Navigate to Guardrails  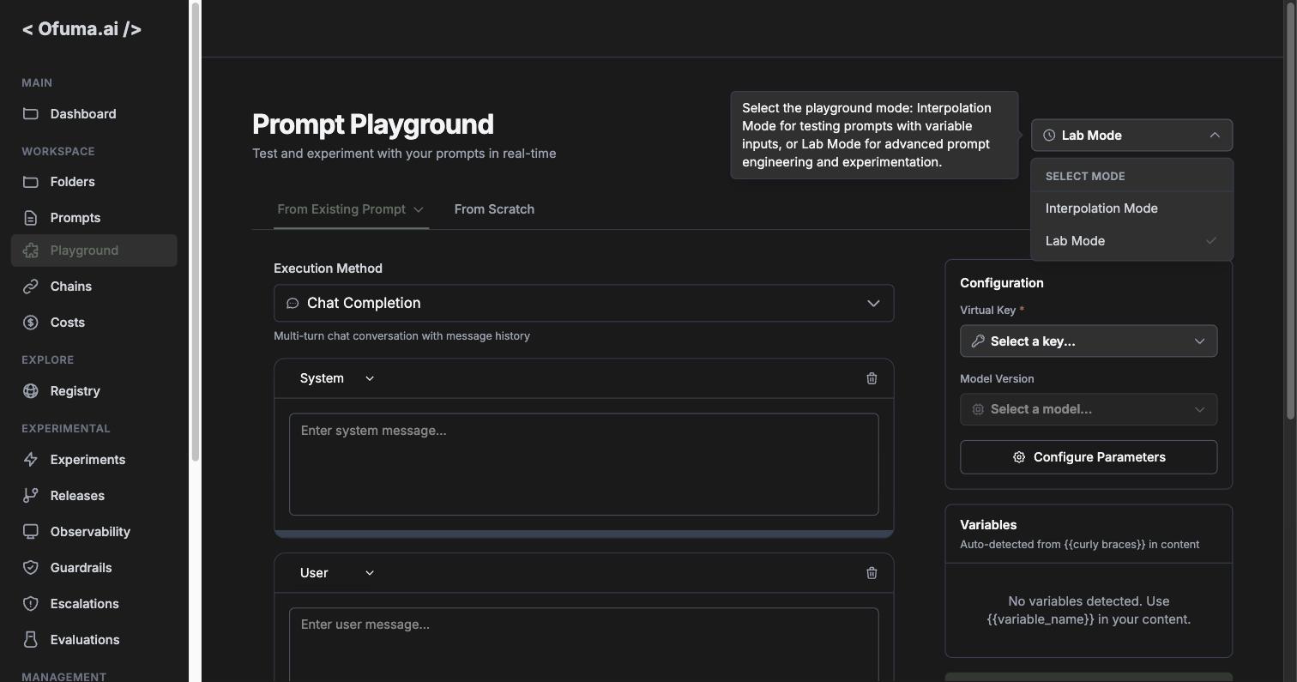point(94,568)
